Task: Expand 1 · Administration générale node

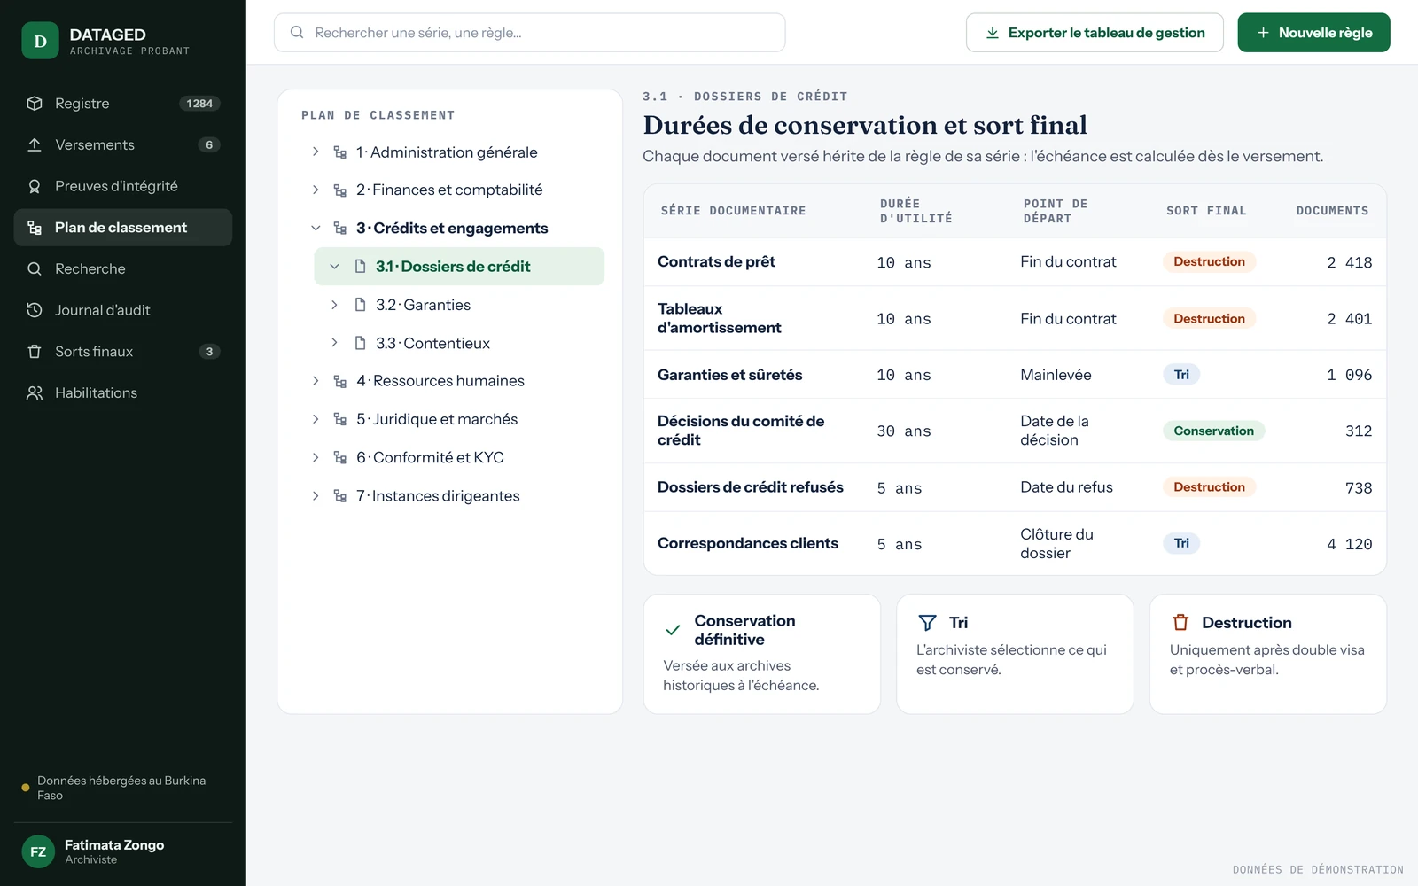Action: click(x=316, y=152)
